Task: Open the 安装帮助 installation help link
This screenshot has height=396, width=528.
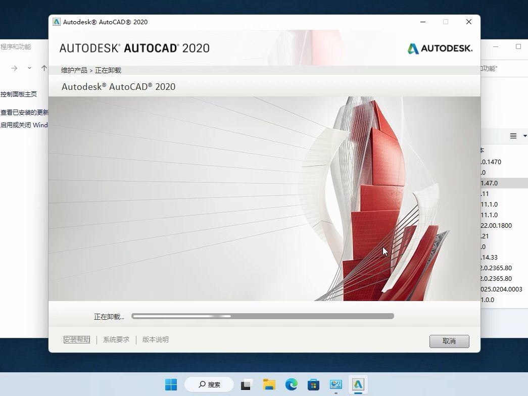Action: pos(77,340)
